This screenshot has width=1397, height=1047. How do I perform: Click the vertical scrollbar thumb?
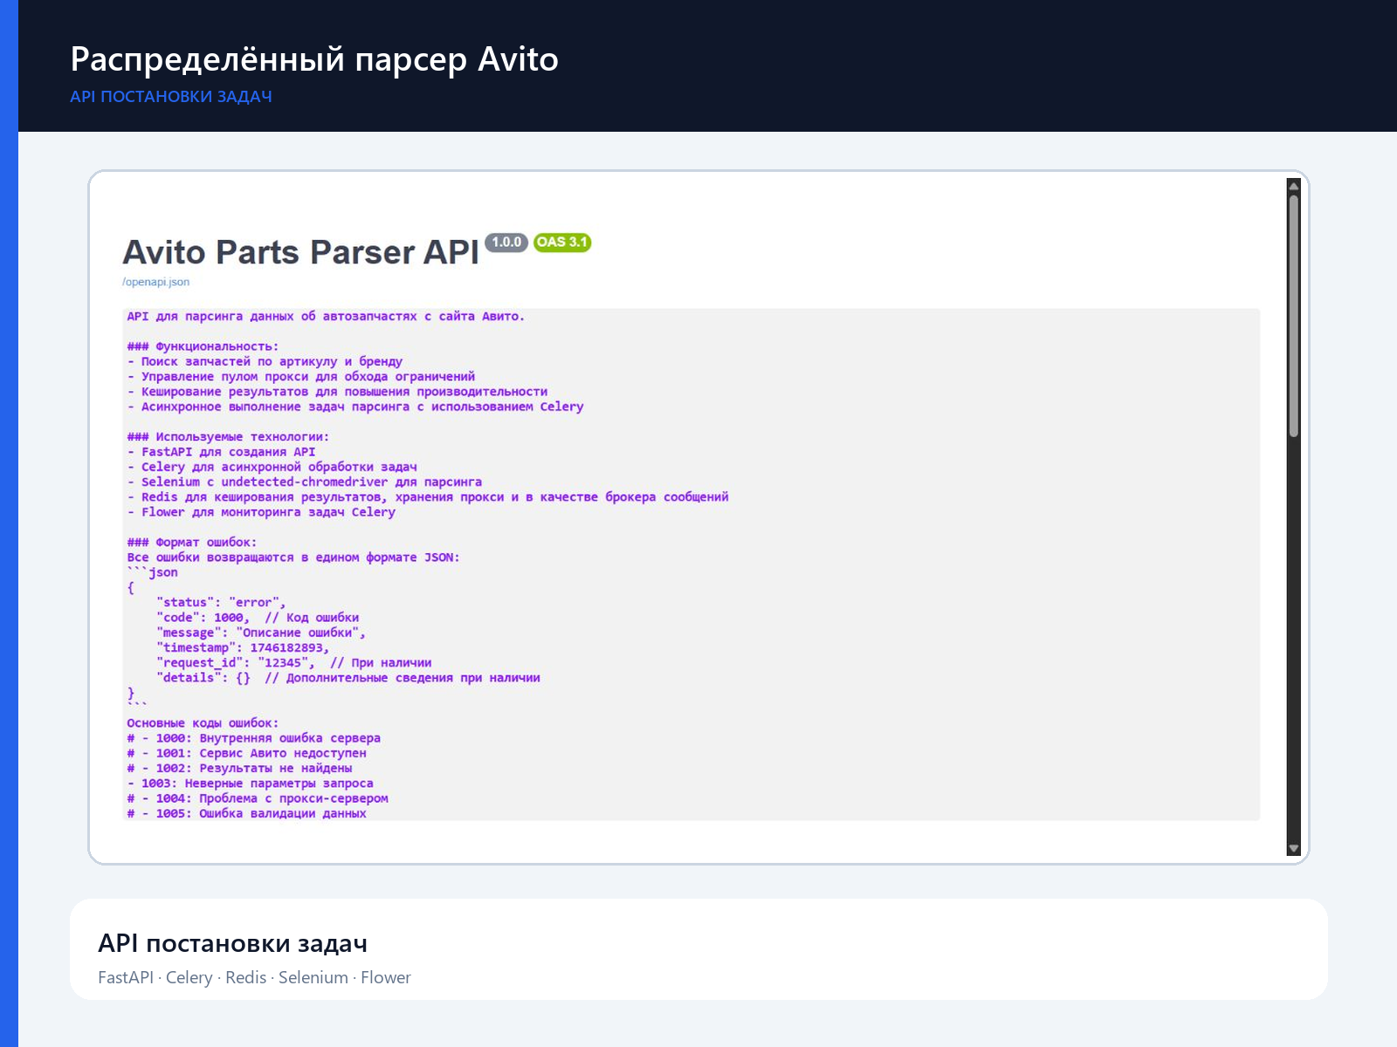tap(1294, 315)
